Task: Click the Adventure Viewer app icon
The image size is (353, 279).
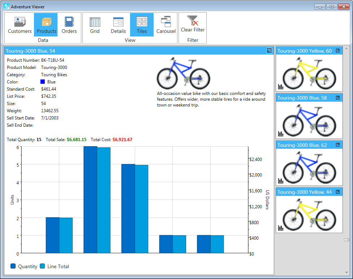Action: [7, 6]
